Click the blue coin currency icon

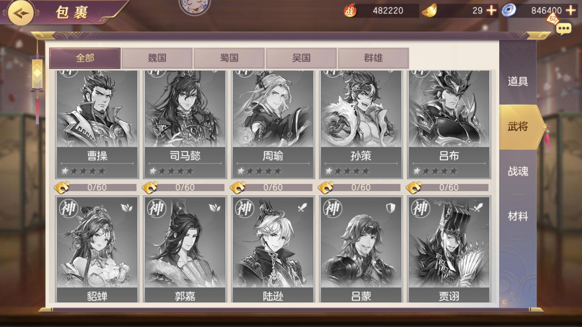[509, 11]
